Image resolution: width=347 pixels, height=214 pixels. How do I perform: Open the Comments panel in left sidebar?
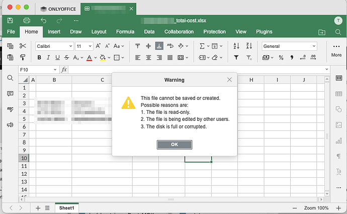click(10, 94)
